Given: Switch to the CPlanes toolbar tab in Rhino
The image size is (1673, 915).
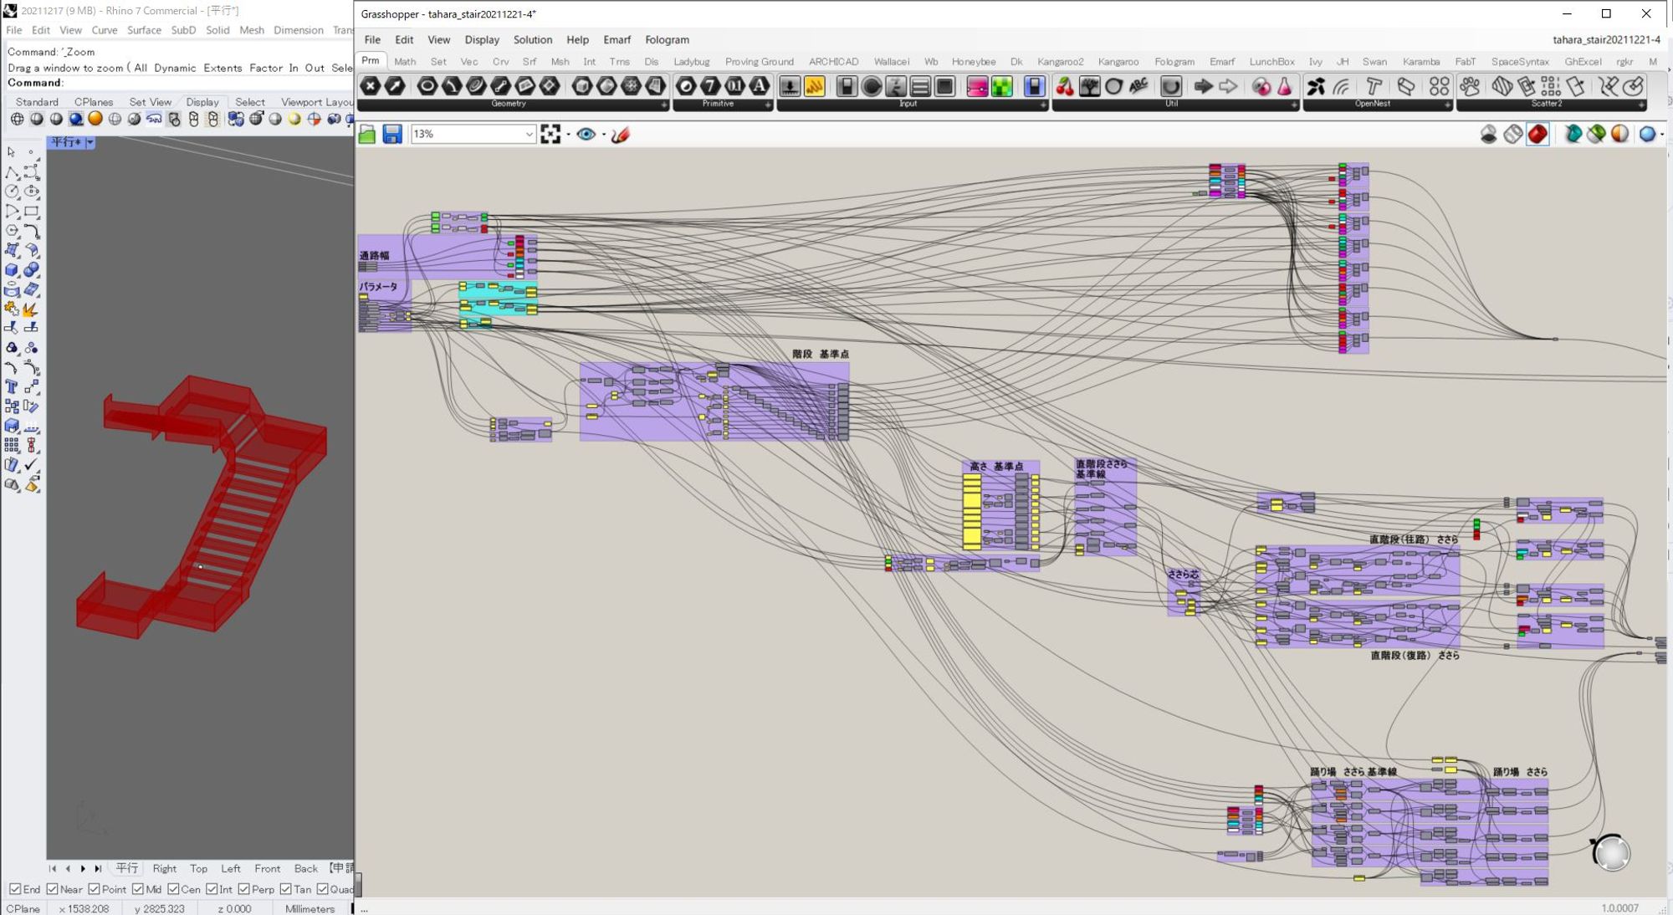Looking at the screenshot, I should pos(94,102).
